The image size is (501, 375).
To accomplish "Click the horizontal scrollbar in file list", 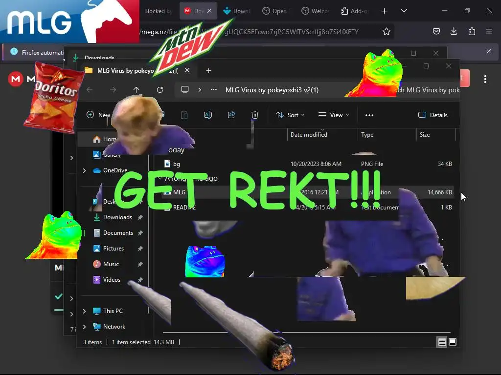I will 307,333.
